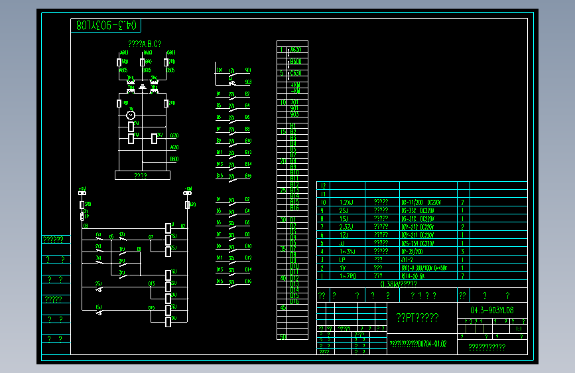
Task: Click the 1RD fuse symbol
Action: [x=119, y=104]
